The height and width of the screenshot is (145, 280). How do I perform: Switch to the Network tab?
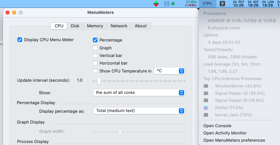[119, 26]
